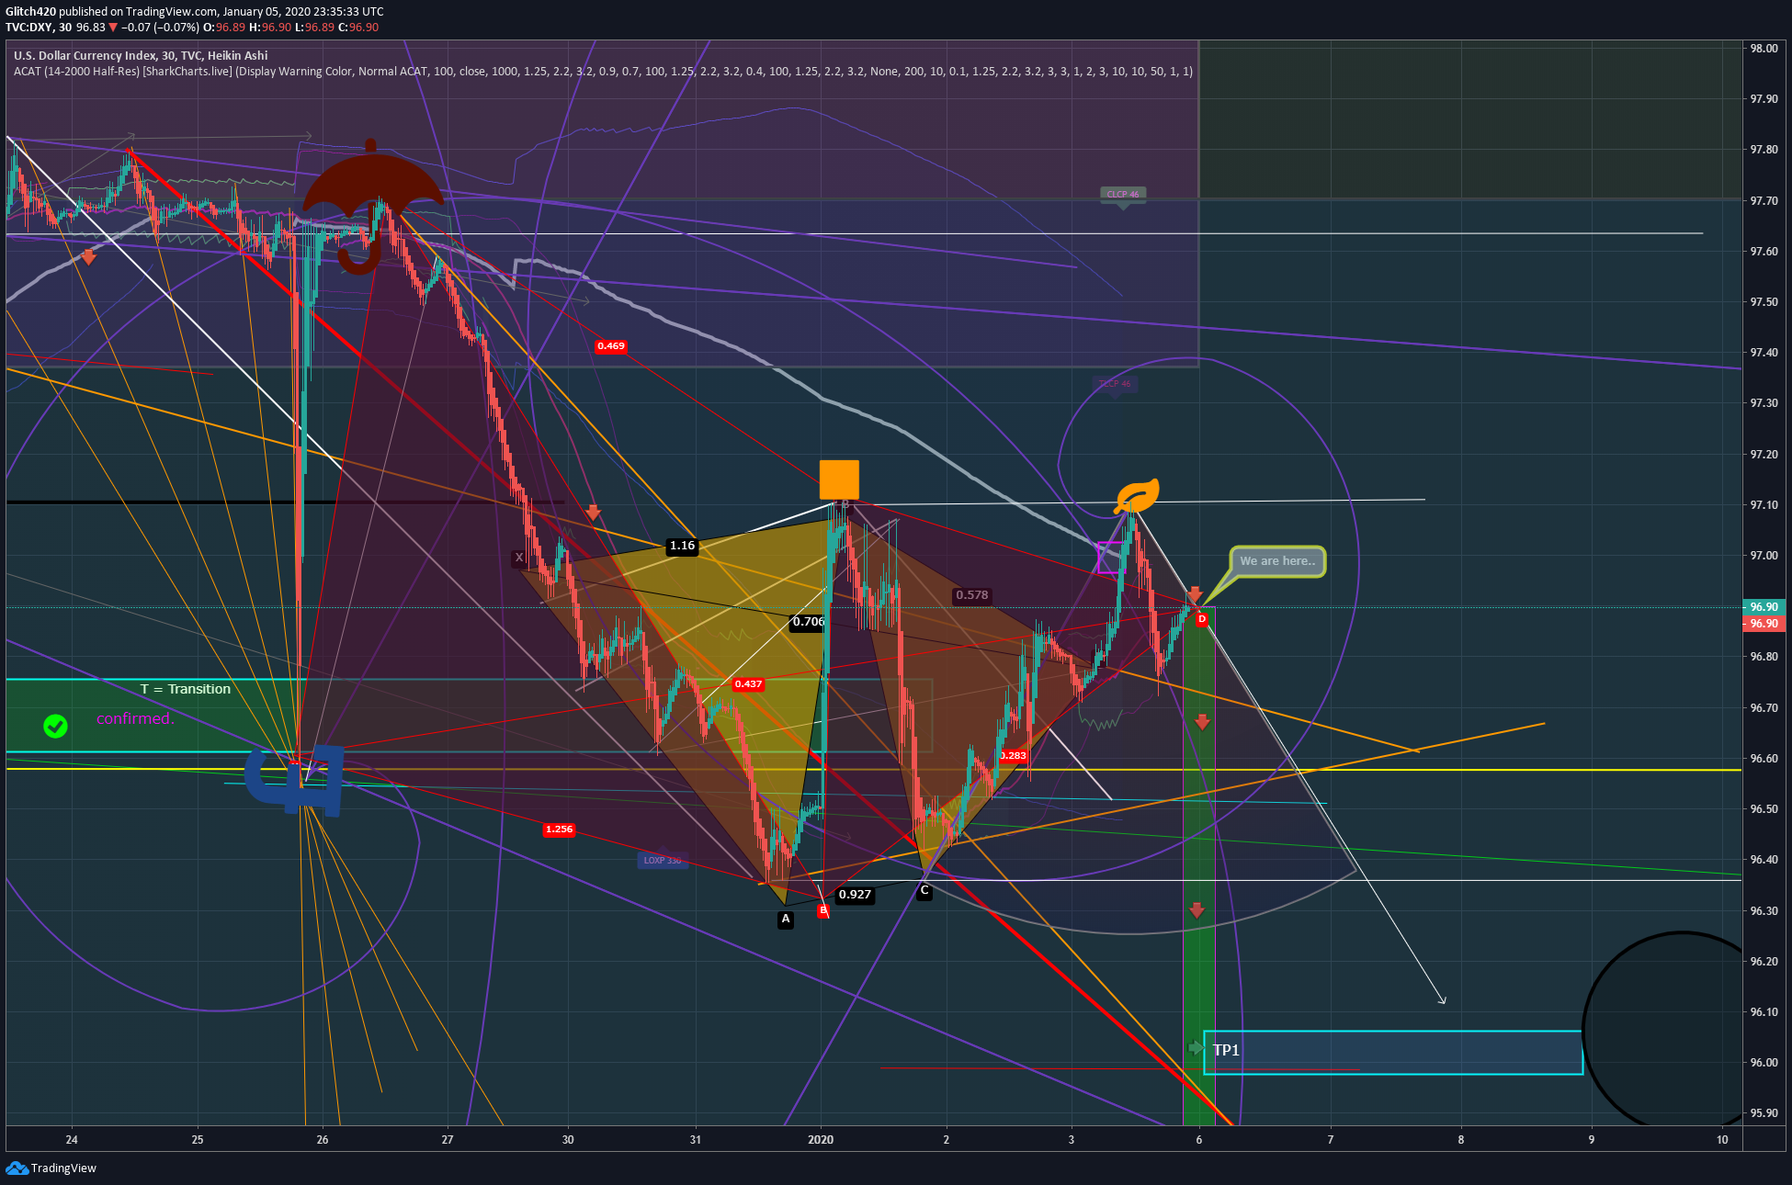Click the 0.283 ratio label
This screenshot has height=1185, width=1792.
click(1013, 756)
